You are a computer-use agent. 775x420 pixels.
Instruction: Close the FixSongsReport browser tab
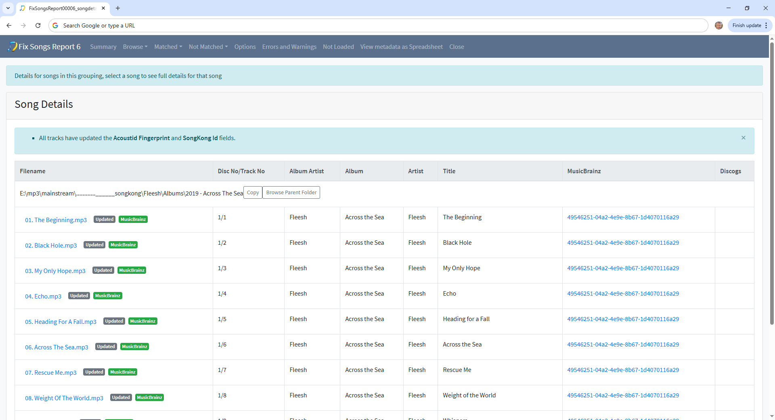tap(103, 8)
